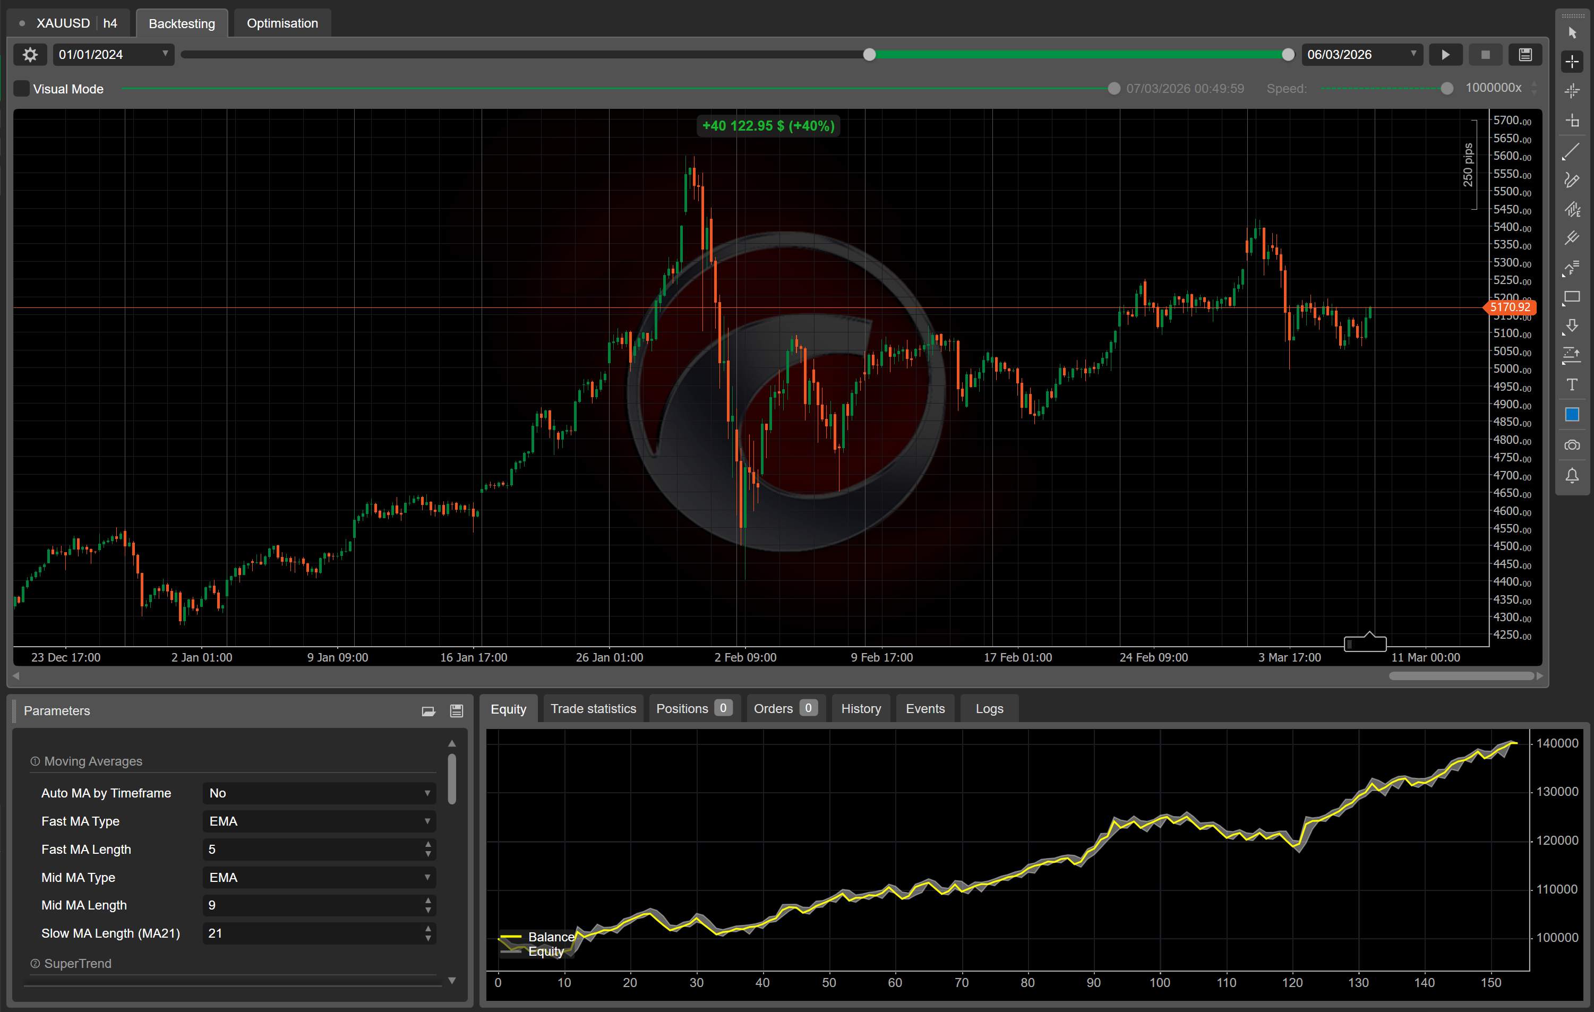Open the Trade statistics tab
Viewport: 1594px width, 1012px height.
tap(593, 709)
